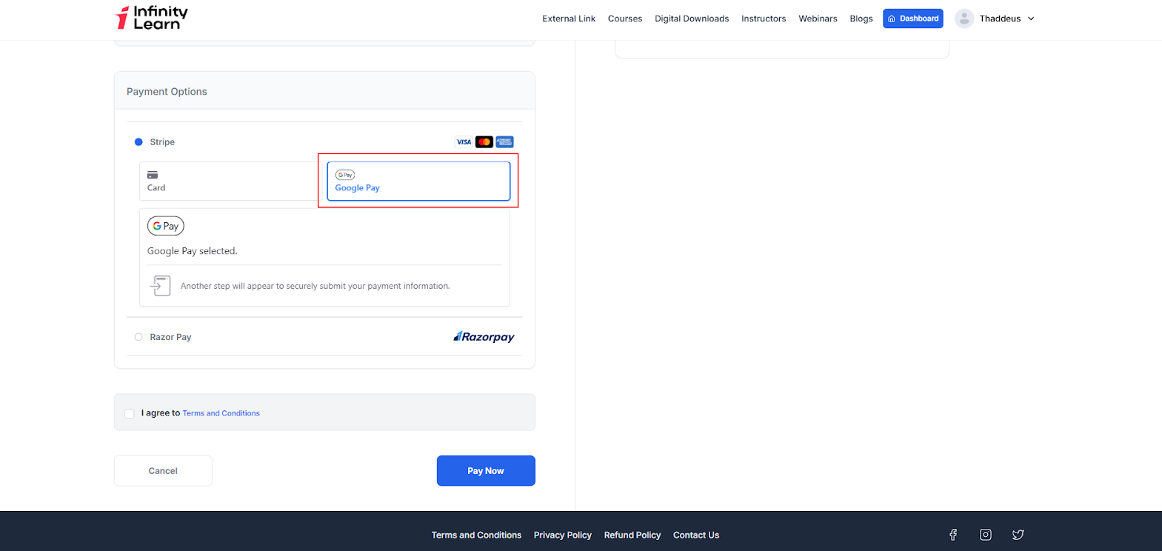
Task: Open the Instagram icon in footer
Action: point(985,535)
